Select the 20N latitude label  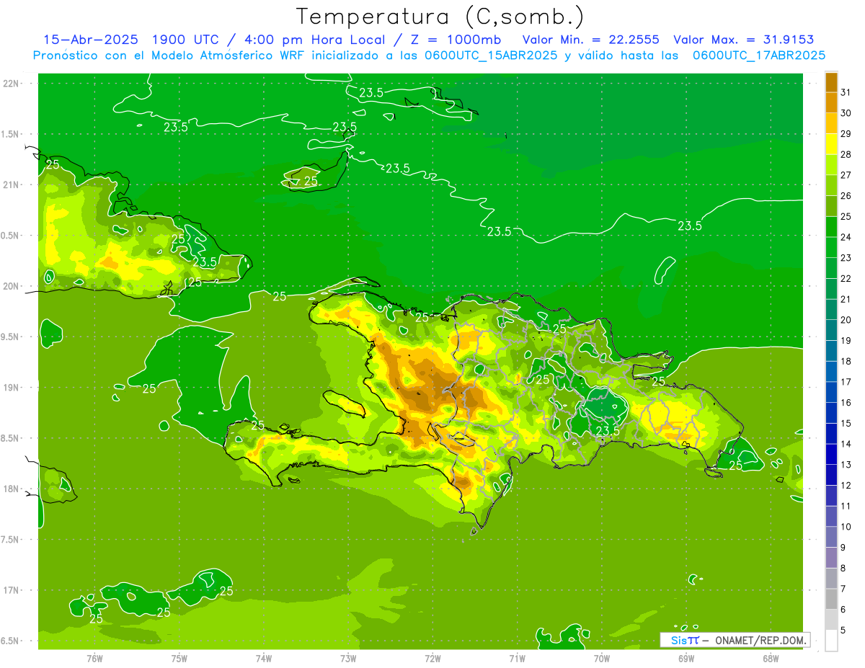point(10,286)
